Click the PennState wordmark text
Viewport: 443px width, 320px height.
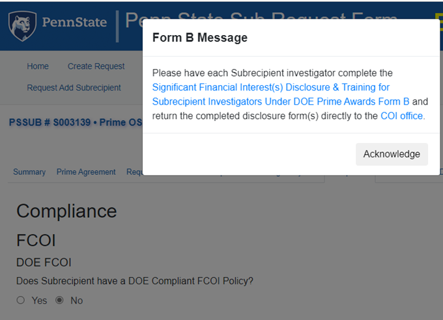tap(74, 23)
